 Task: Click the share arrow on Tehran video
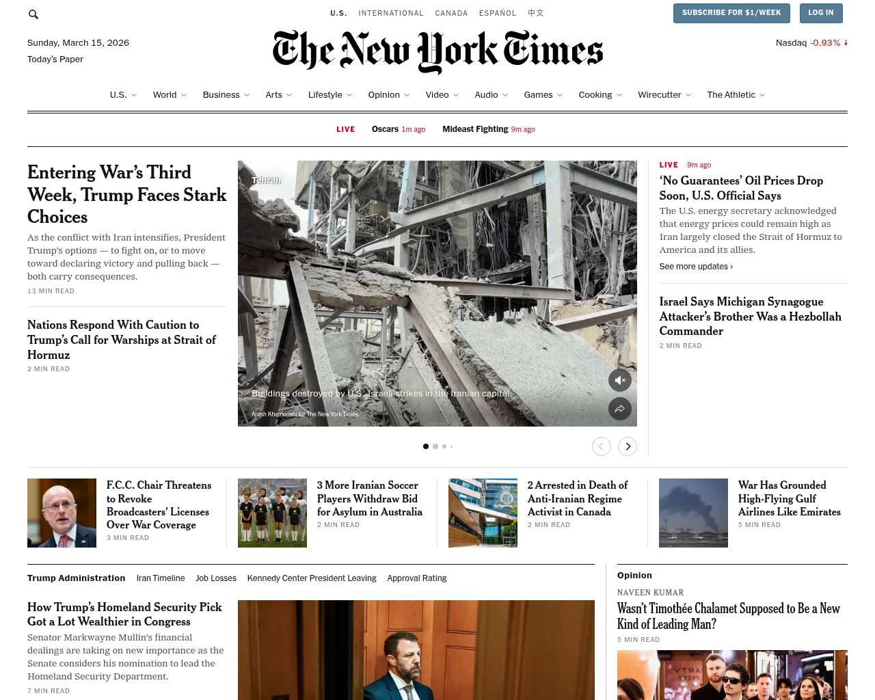[620, 409]
